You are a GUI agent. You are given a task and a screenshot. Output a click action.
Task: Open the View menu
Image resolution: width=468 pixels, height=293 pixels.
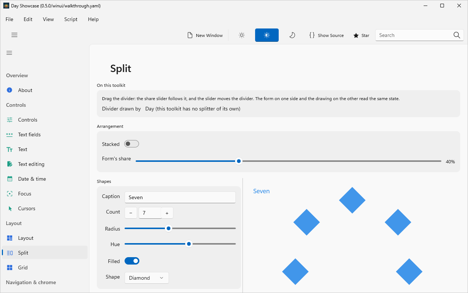tap(48, 19)
